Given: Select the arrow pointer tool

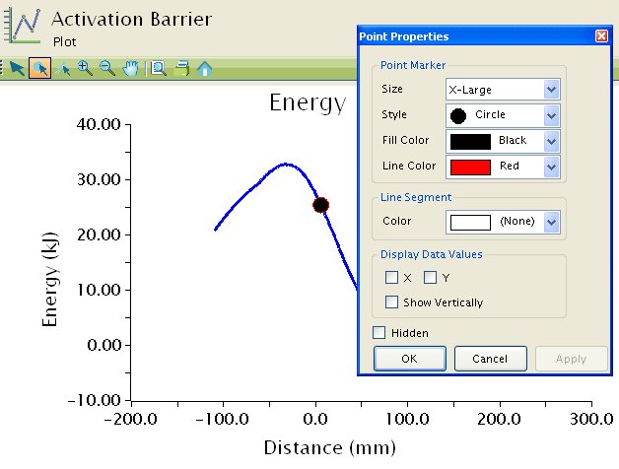Looking at the screenshot, I should [17, 68].
